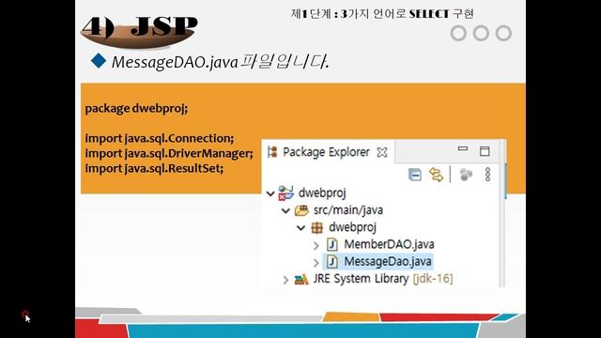Click the 'package dwebproj;' code line

[x=136, y=109]
